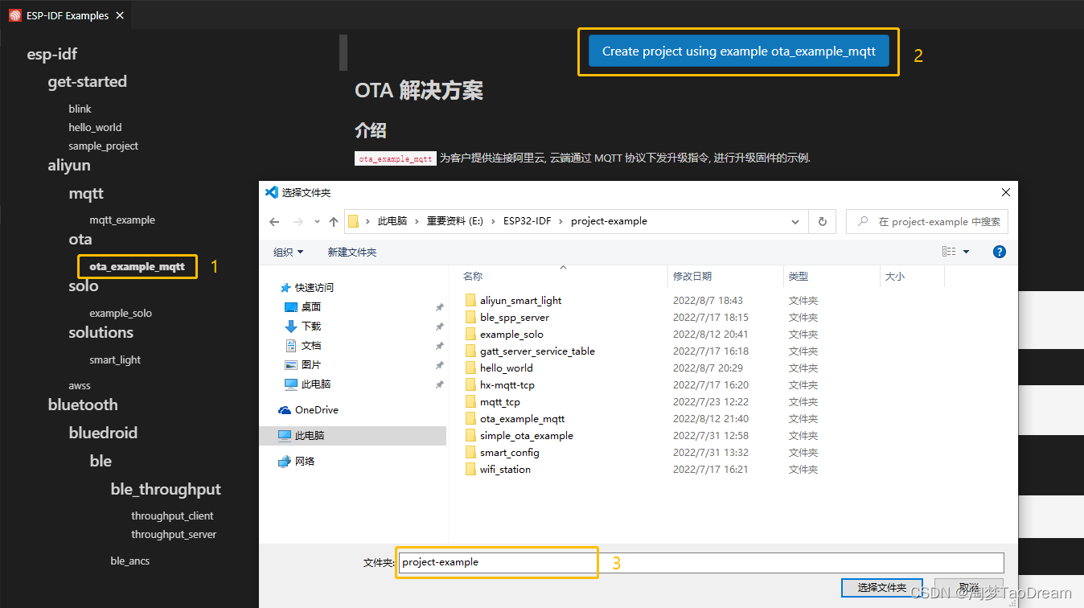Select awss in the examples tree
1084x608 pixels.
click(80, 385)
